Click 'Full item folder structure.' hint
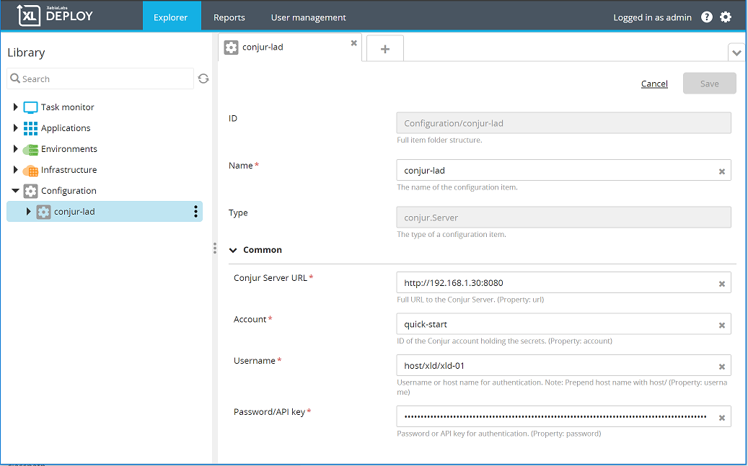Screen dimensions: 748x466 [439, 140]
